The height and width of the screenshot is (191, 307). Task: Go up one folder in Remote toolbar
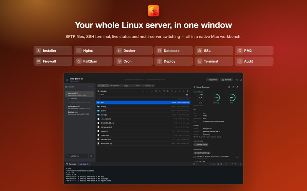click(x=152, y=91)
